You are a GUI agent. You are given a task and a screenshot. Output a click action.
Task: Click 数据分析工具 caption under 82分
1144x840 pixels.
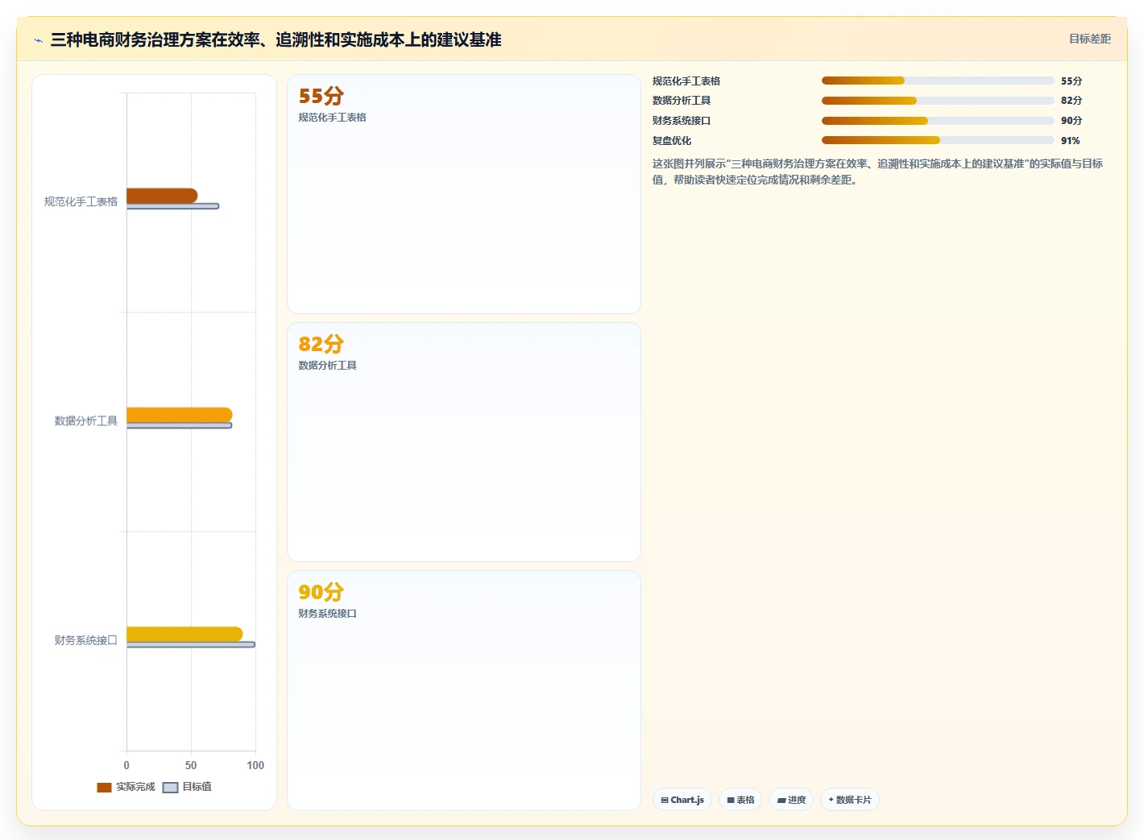pyautogui.click(x=327, y=366)
